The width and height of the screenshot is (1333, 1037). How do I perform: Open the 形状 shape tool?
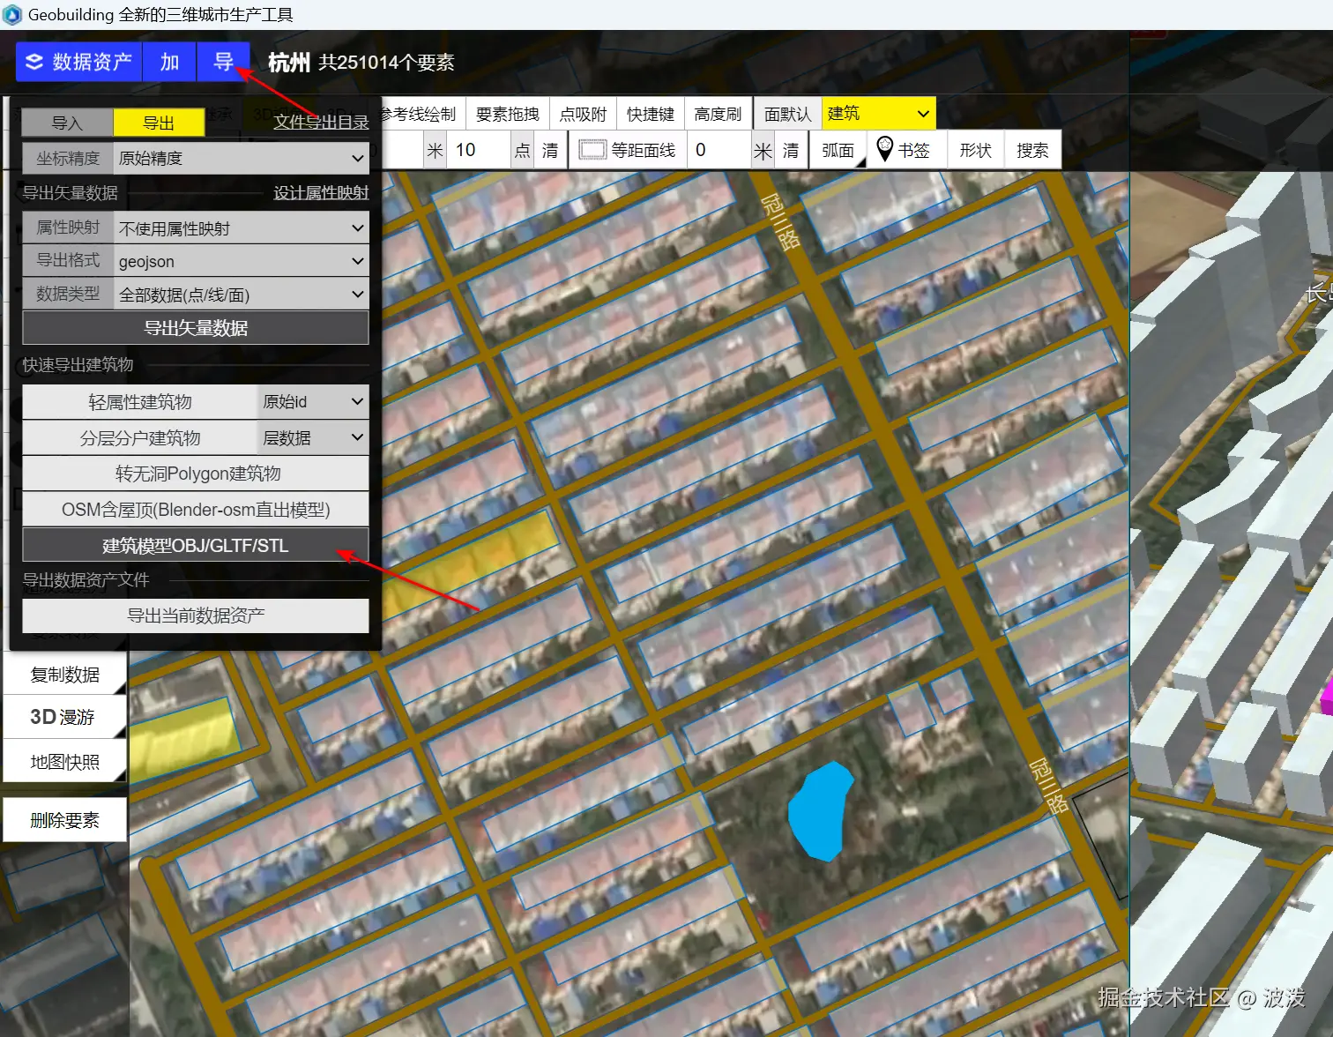[x=975, y=150]
